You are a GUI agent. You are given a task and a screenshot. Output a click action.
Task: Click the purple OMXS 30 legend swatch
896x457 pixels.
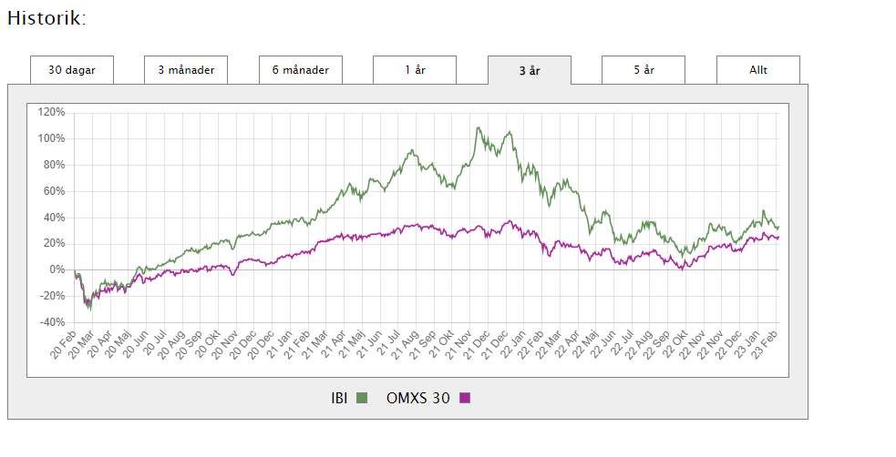coord(465,398)
